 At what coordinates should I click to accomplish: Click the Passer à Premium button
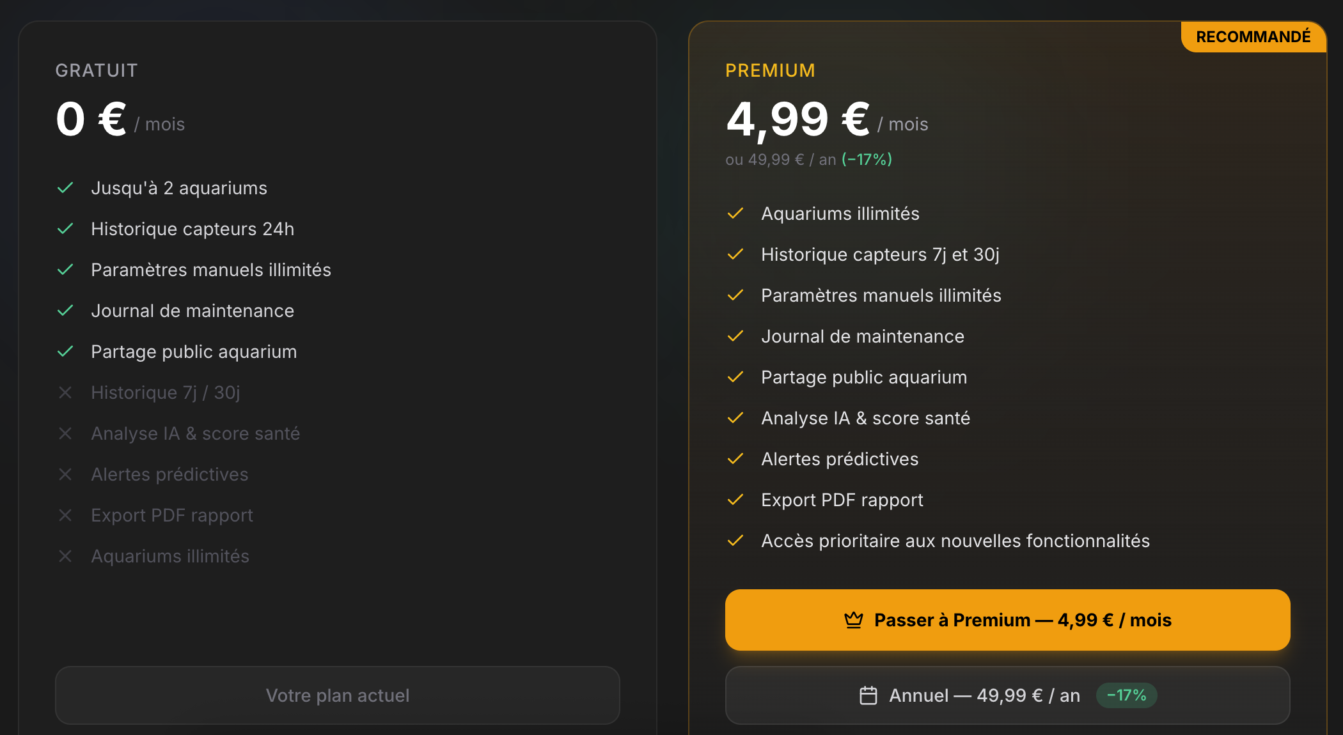(x=1007, y=620)
